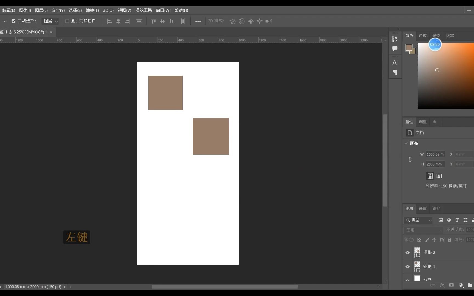Open layer filter 类型 dropdown

click(x=418, y=220)
